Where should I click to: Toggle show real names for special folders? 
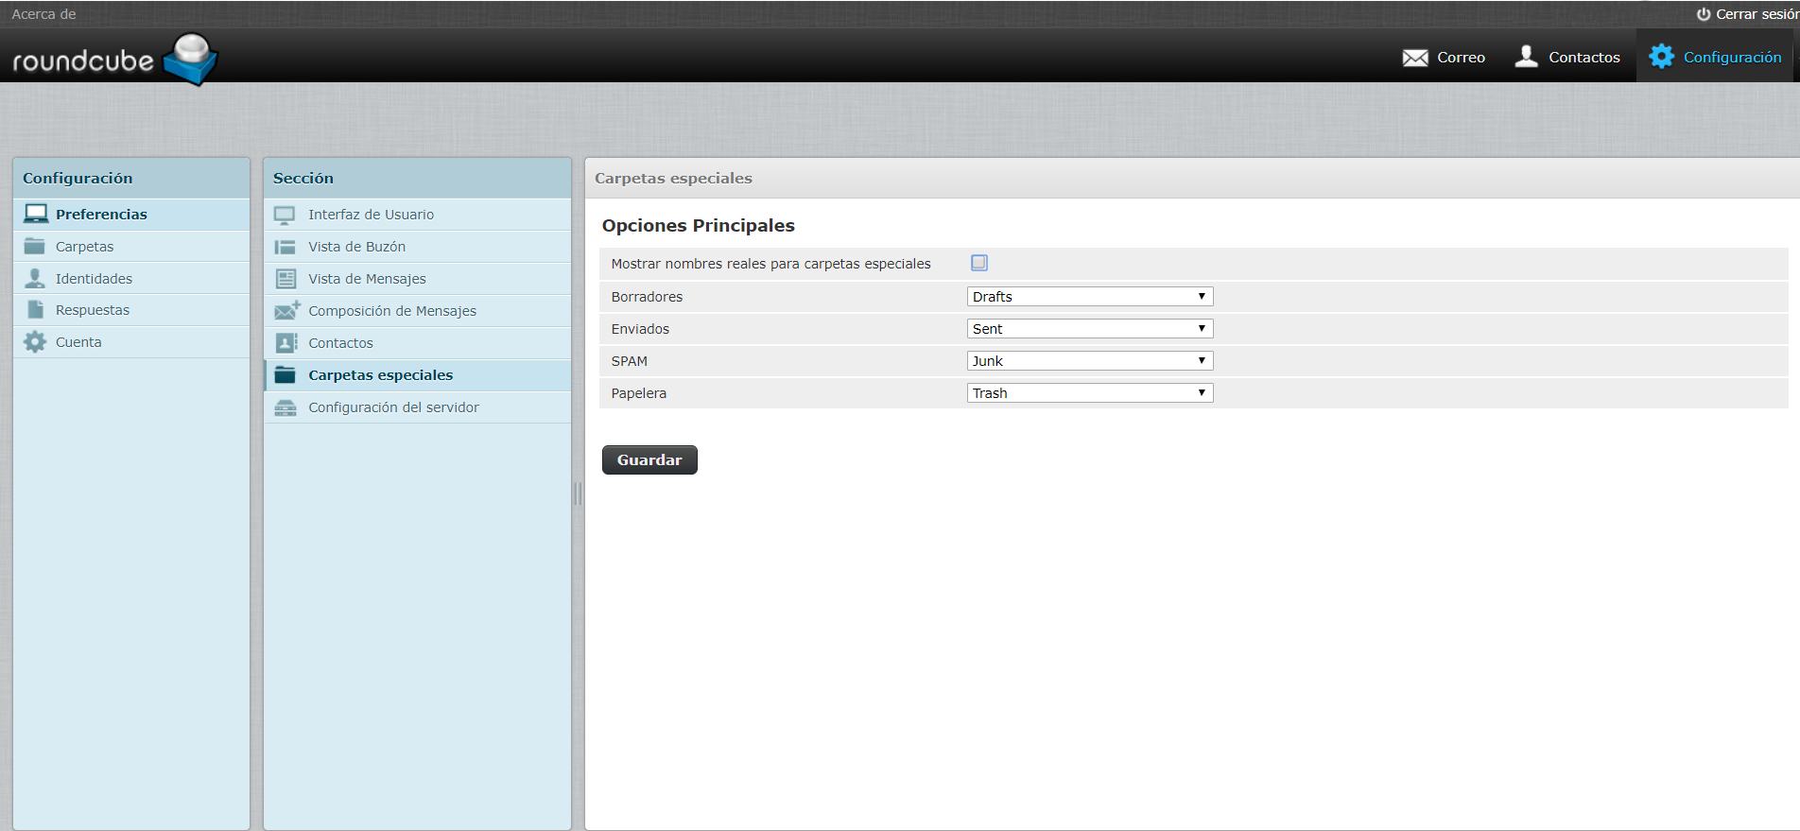click(x=979, y=263)
